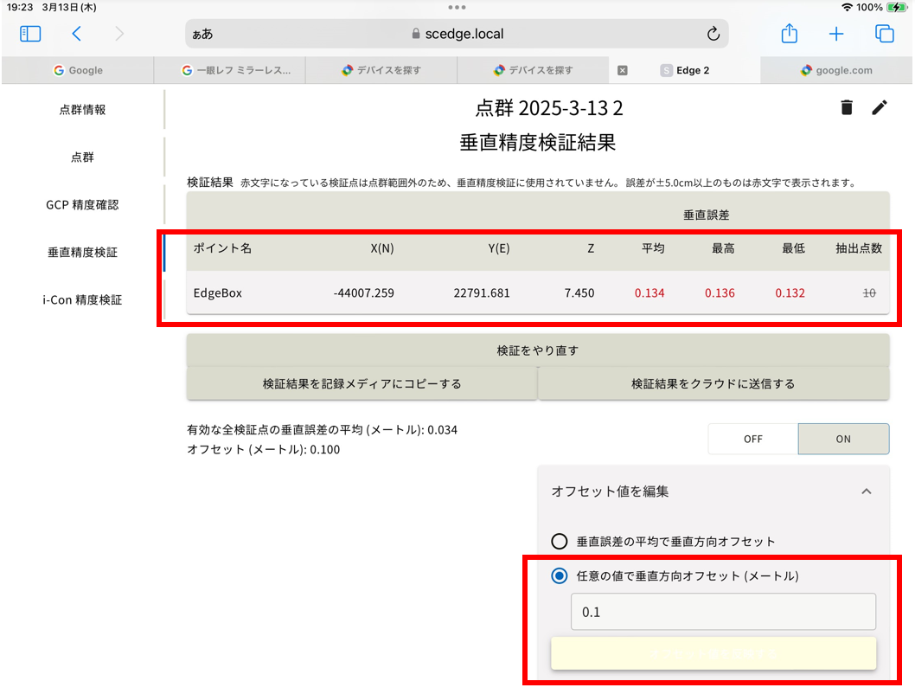
Task: Switch offset toggle to OFF
Action: (752, 439)
